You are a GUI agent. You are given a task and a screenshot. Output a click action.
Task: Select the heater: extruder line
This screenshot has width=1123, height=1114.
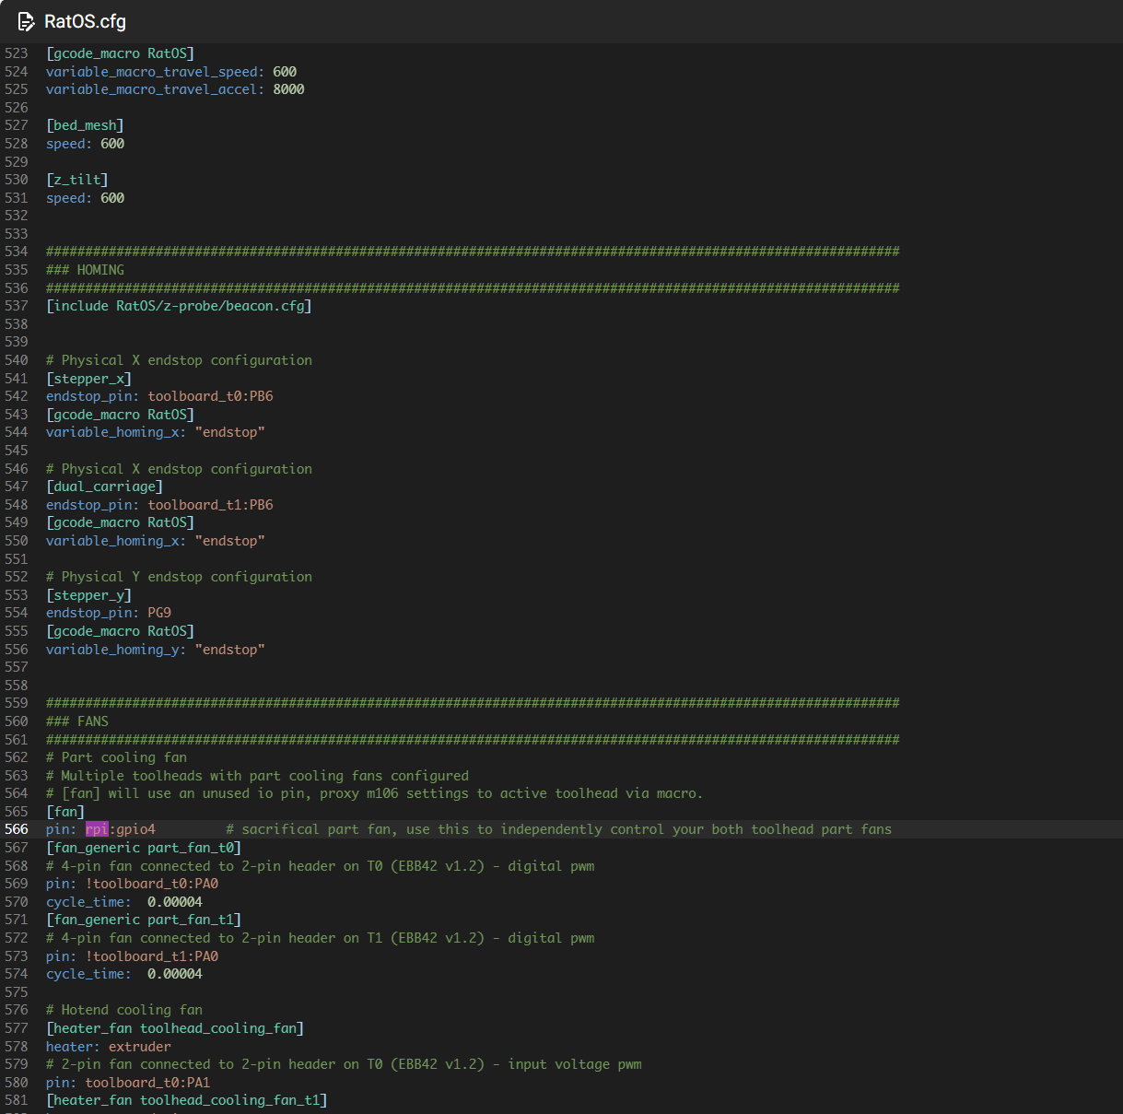[108, 1046]
